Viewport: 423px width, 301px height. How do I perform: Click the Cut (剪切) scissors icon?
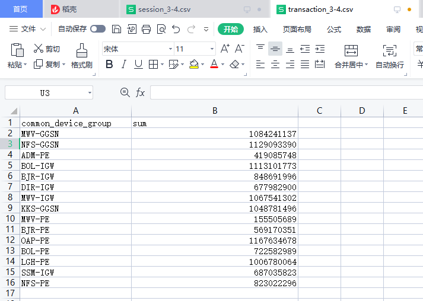(39, 49)
